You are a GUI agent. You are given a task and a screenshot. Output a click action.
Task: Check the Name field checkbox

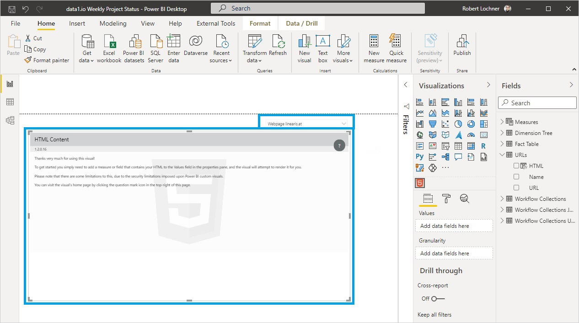pos(516,177)
